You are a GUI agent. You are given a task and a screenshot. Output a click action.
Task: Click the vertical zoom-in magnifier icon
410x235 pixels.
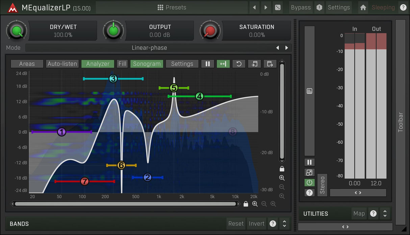282,178
